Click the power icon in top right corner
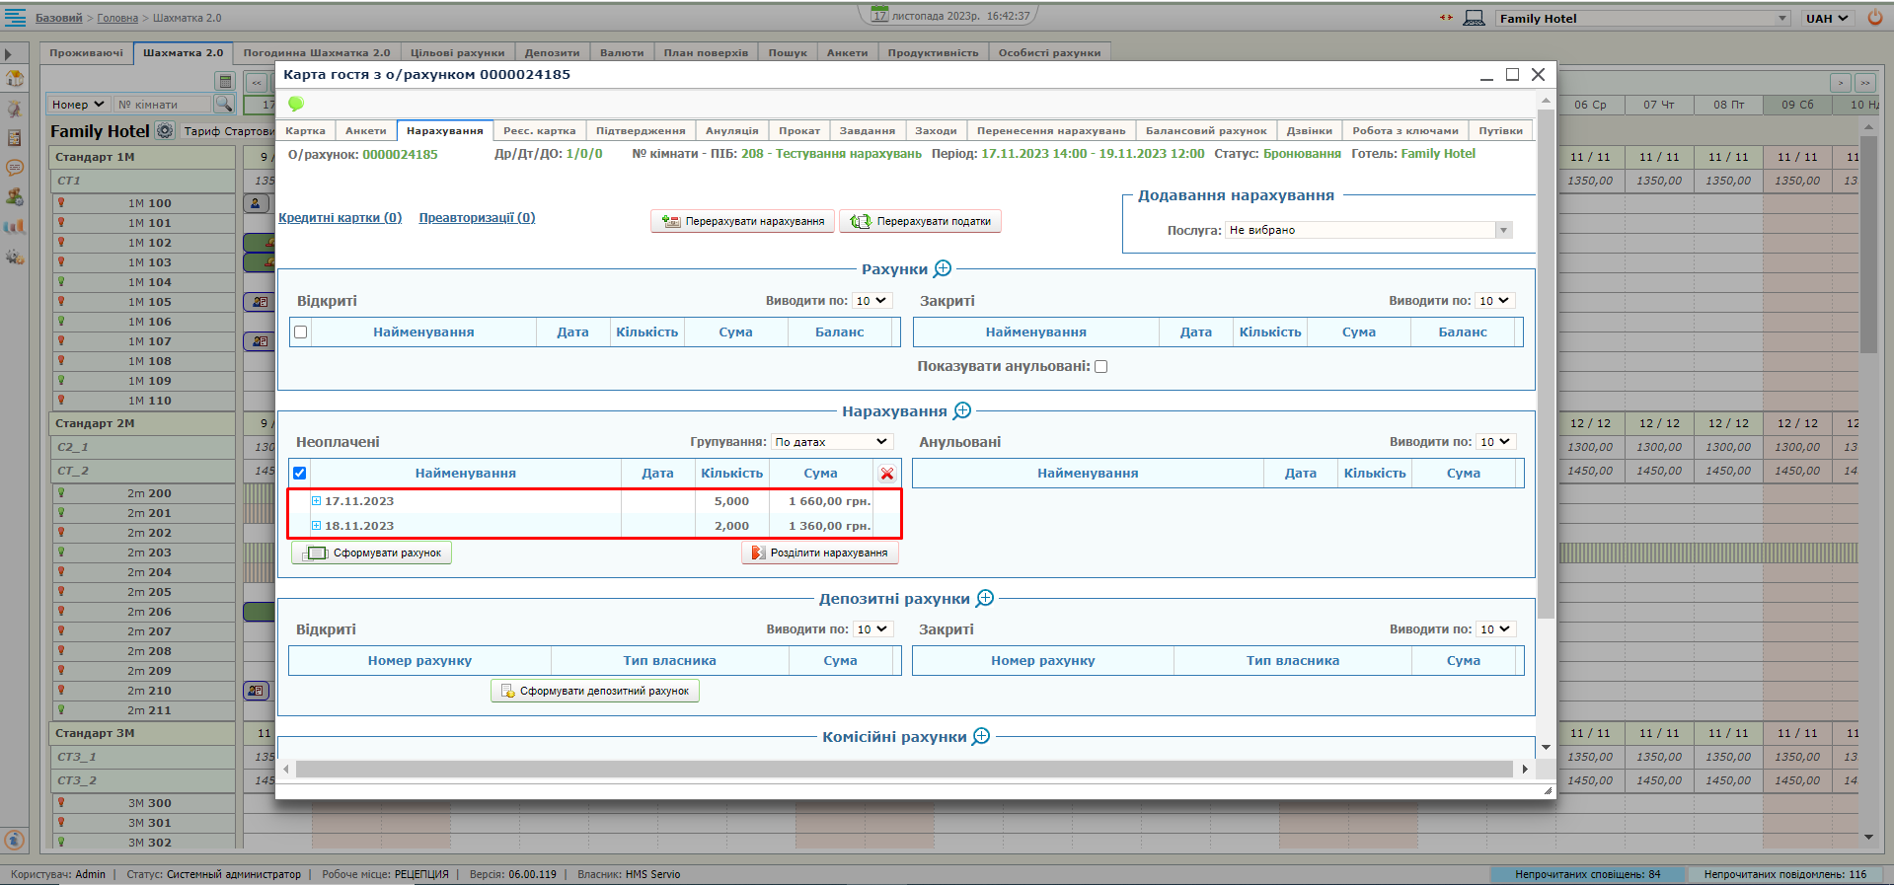The image size is (1894, 885). coord(1875,18)
